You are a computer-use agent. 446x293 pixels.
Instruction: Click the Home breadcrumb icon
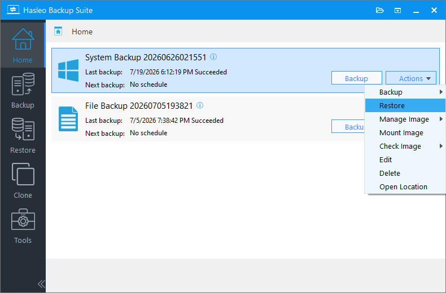[58, 31]
